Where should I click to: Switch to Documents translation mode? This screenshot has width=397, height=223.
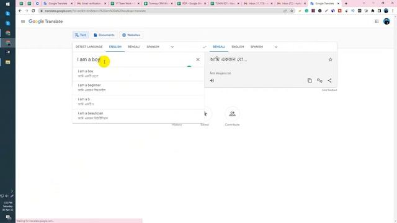coord(104,35)
